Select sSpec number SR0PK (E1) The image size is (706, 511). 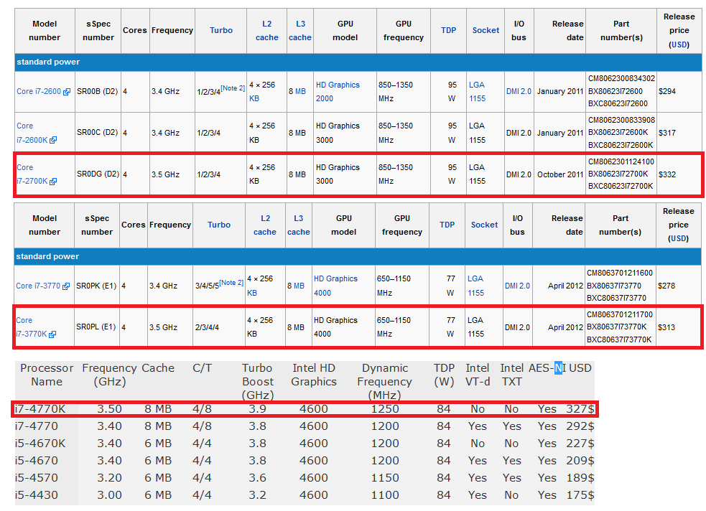tap(96, 286)
